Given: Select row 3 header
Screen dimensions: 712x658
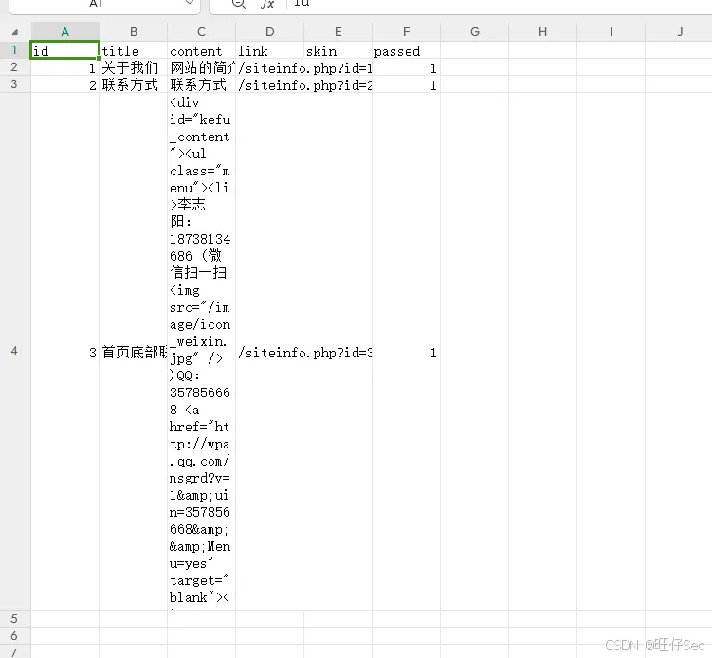Looking at the screenshot, I should pyautogui.click(x=15, y=84).
